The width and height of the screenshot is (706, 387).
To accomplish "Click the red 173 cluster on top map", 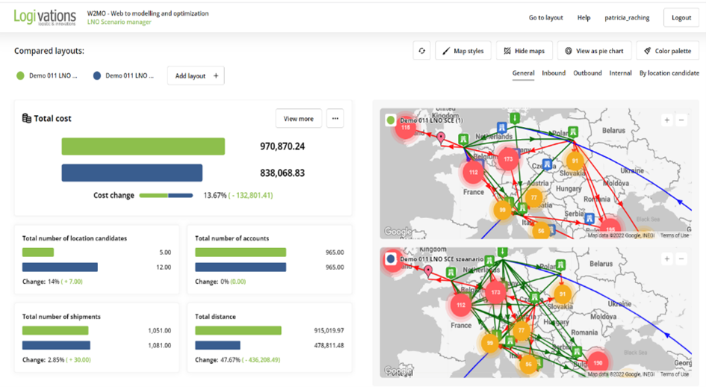I will (508, 159).
